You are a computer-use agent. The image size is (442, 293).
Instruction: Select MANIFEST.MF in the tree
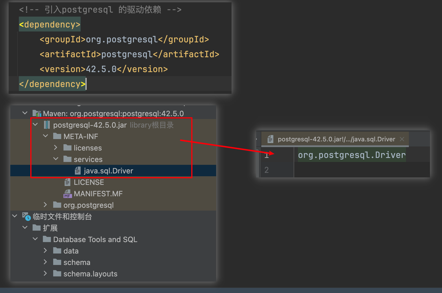click(98, 194)
